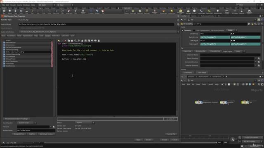This screenshot has height=148, width=264.
Task: Select the Point Light shelf tool
Action: (133, 12)
